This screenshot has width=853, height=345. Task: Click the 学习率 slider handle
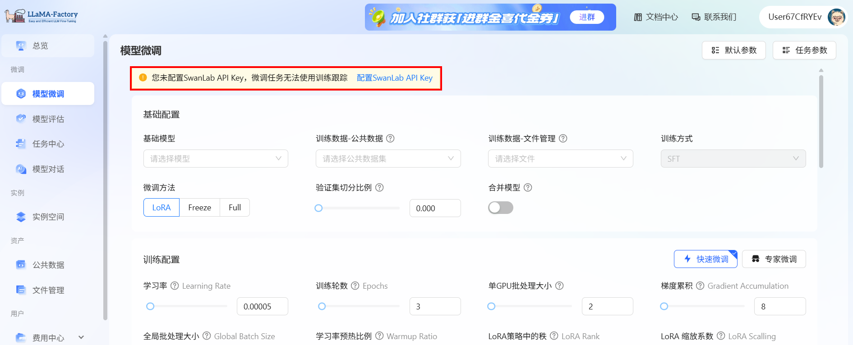[151, 306]
